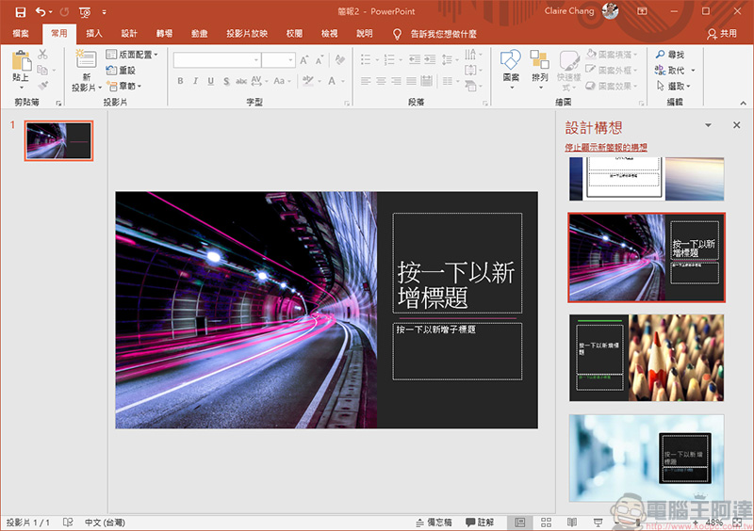This screenshot has width=754, height=531.
Task: Click the Redo icon in title bar
Action: click(x=64, y=11)
